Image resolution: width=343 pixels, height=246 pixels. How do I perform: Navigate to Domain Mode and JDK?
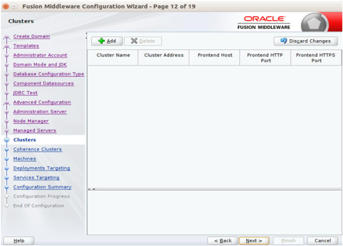pyautogui.click(x=40, y=64)
